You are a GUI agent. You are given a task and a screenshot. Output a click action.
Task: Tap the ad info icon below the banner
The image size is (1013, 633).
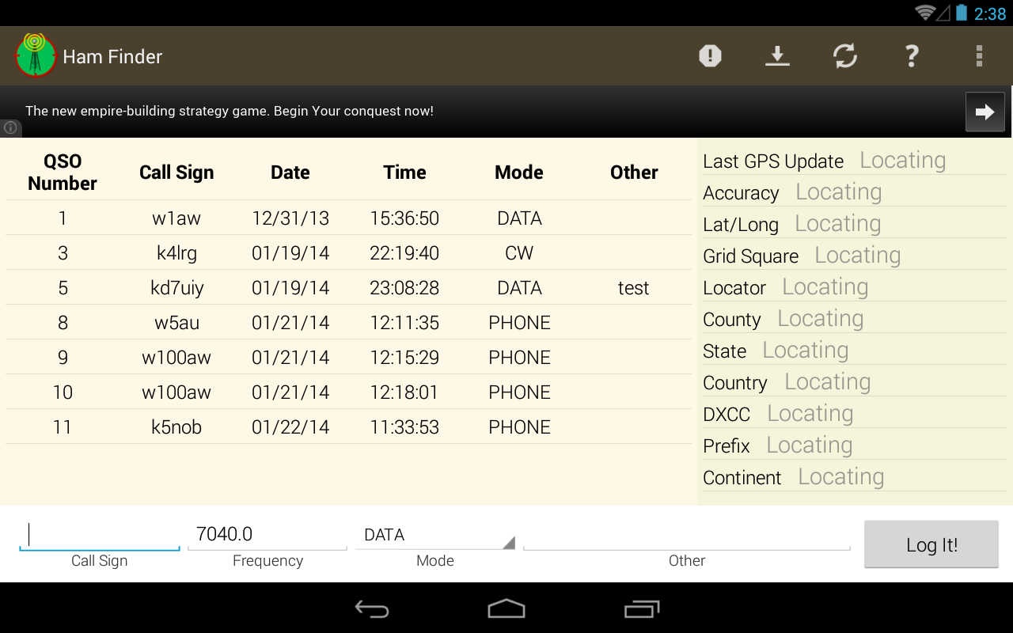pos(10,127)
